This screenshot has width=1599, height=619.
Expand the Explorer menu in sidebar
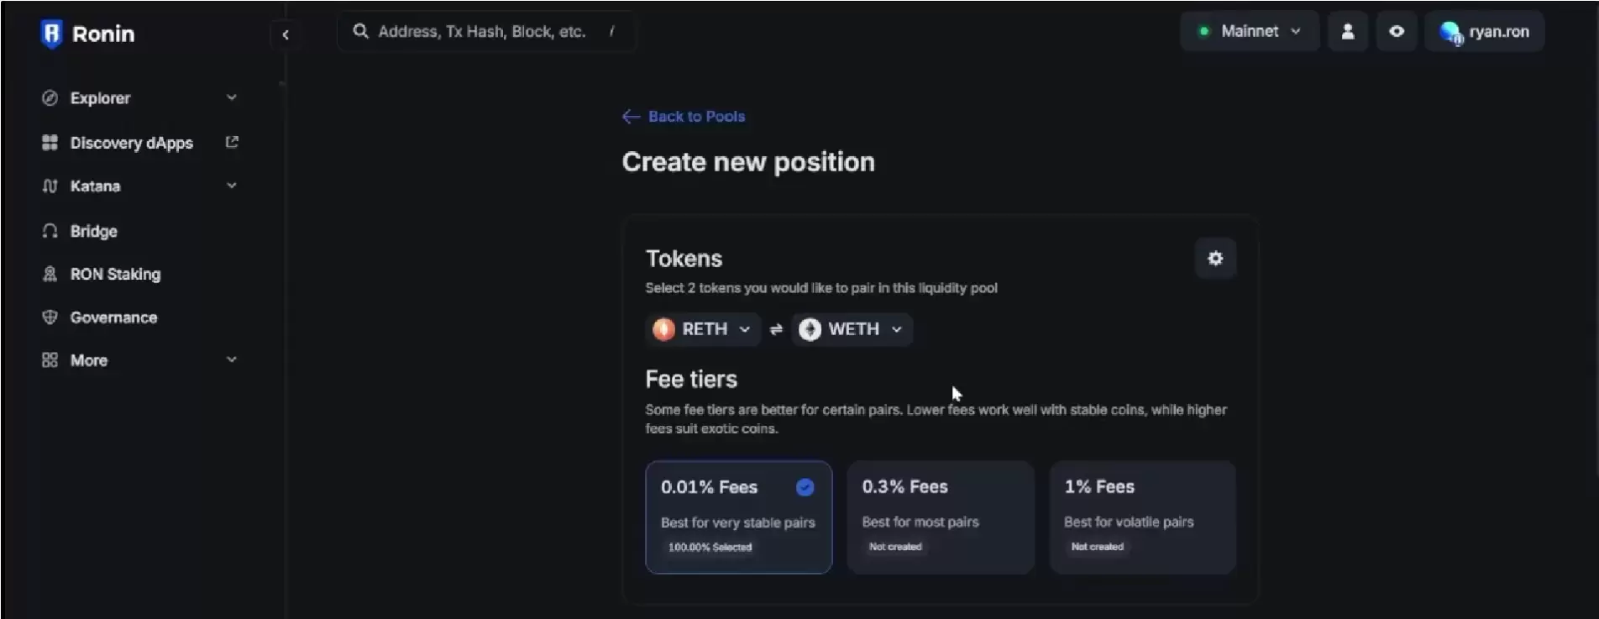click(x=139, y=98)
